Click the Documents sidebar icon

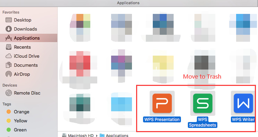tap(9, 65)
